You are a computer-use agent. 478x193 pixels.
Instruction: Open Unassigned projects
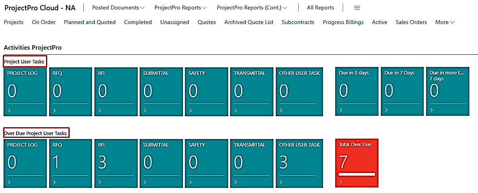pyautogui.click(x=175, y=22)
